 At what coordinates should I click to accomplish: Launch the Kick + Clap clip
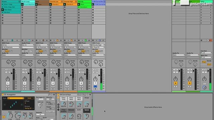point(2,4)
